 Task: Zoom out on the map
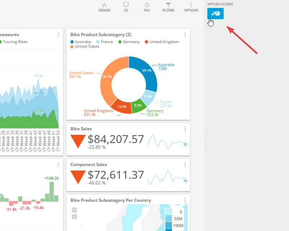click(x=74, y=217)
